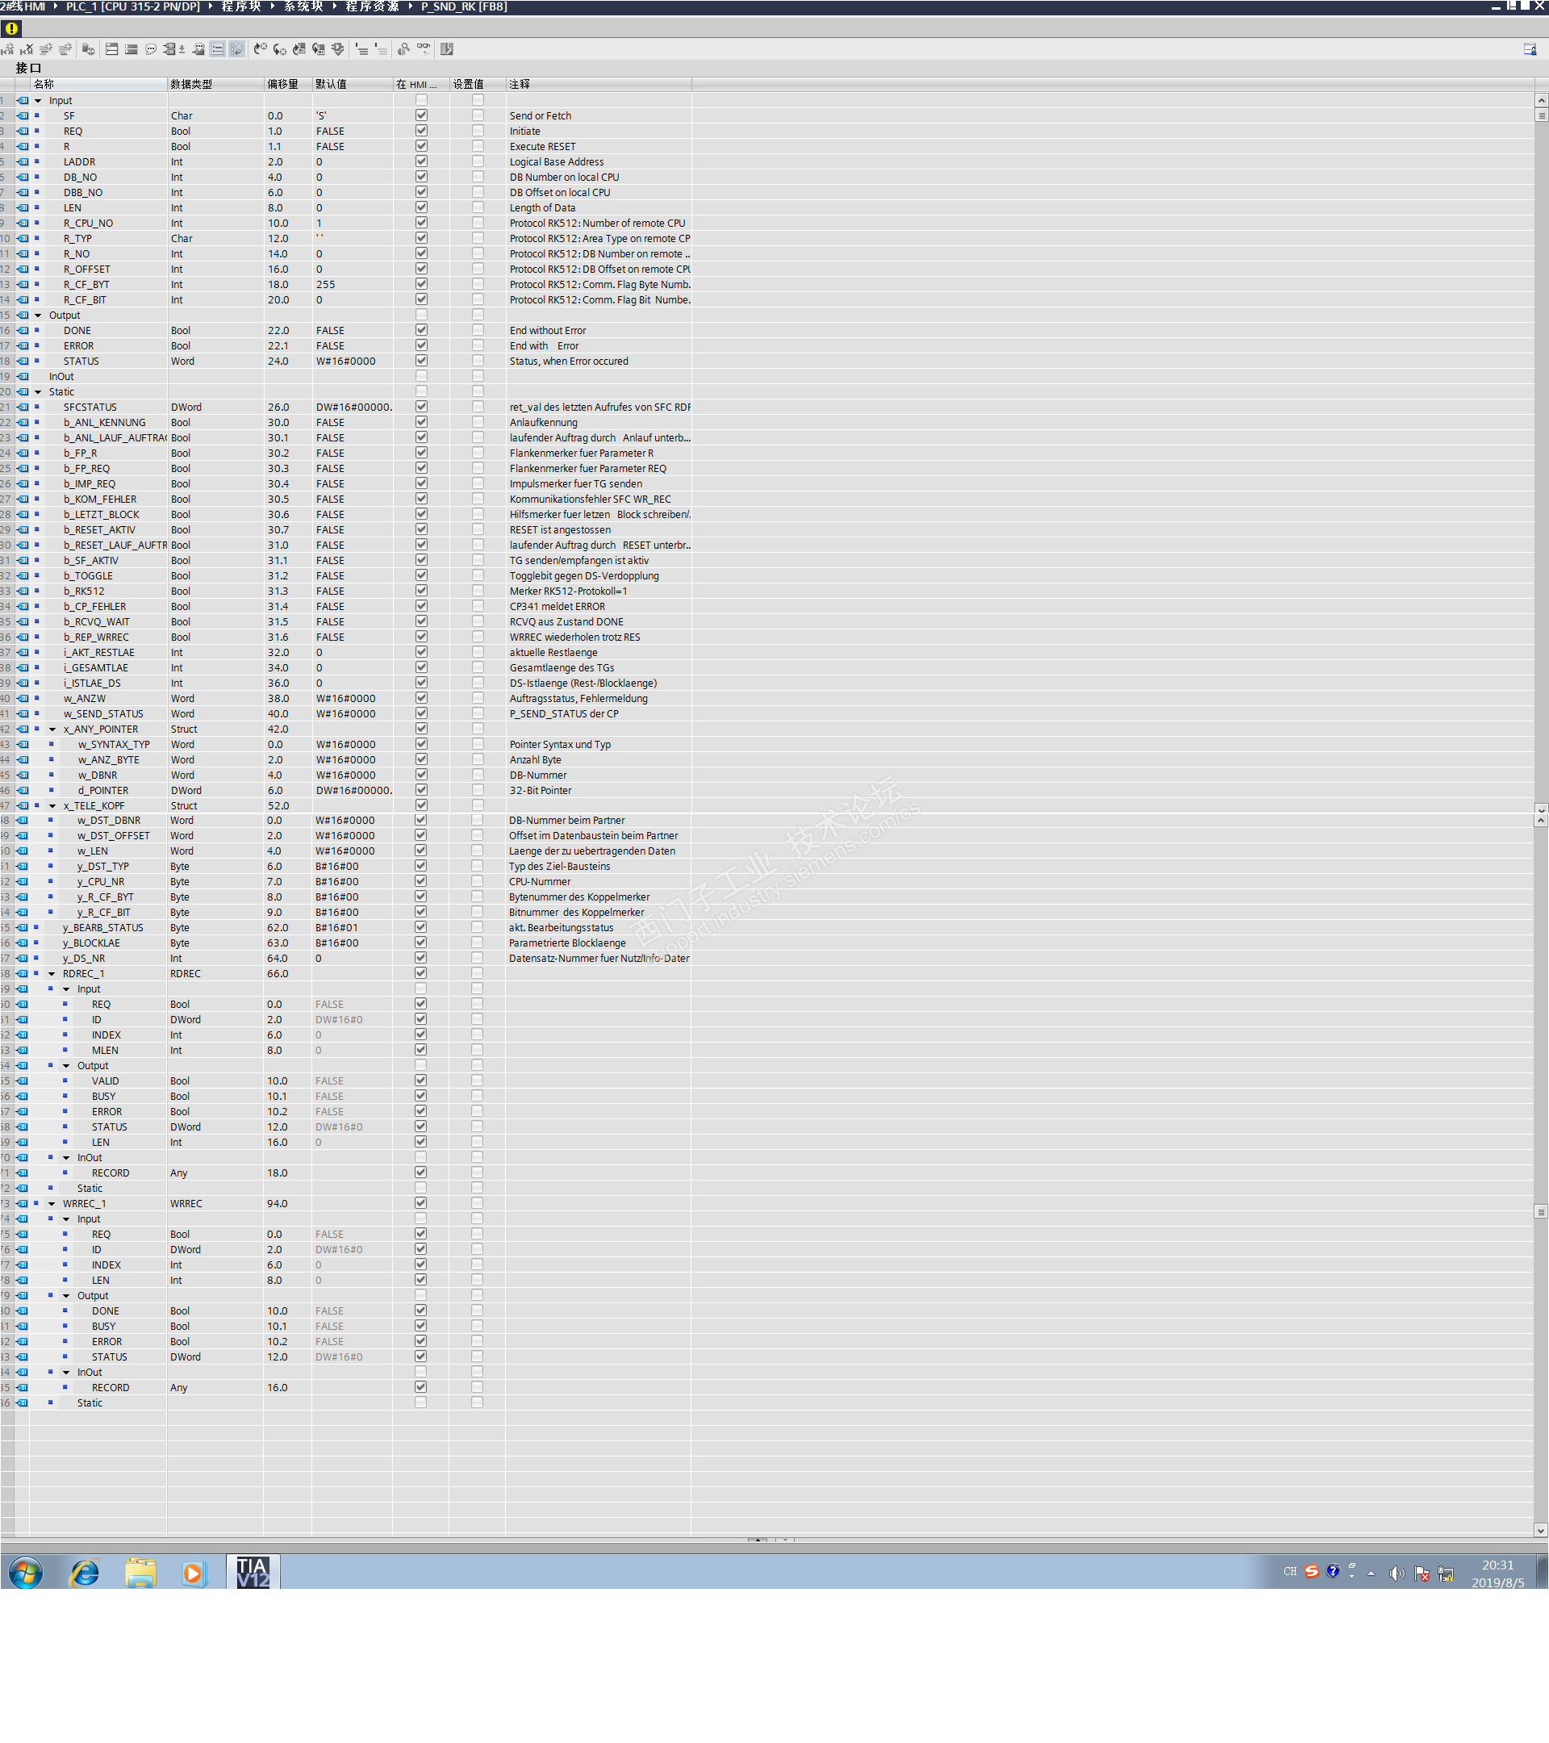Enable setpoint checkbox for DONE output
This screenshot has height=1743, width=1549.
(x=478, y=331)
